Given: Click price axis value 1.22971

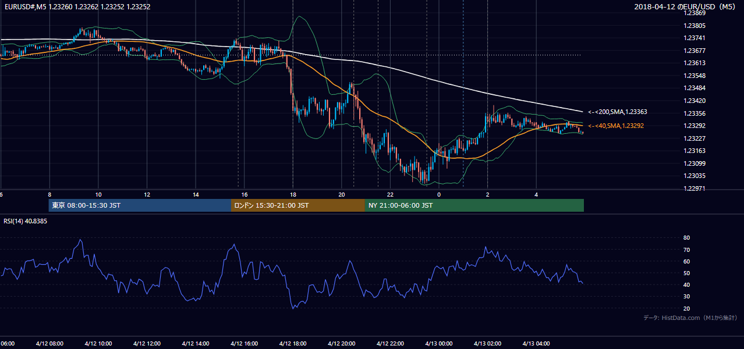Looking at the screenshot, I should pos(694,188).
